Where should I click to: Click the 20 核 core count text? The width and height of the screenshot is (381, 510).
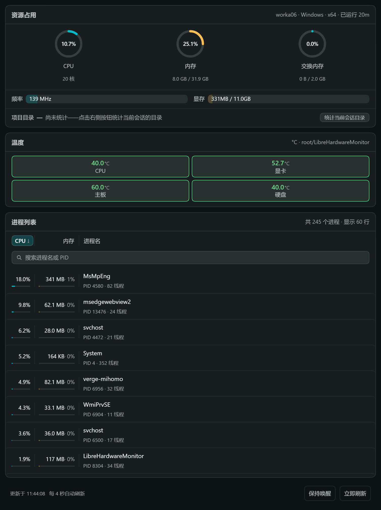coord(69,79)
